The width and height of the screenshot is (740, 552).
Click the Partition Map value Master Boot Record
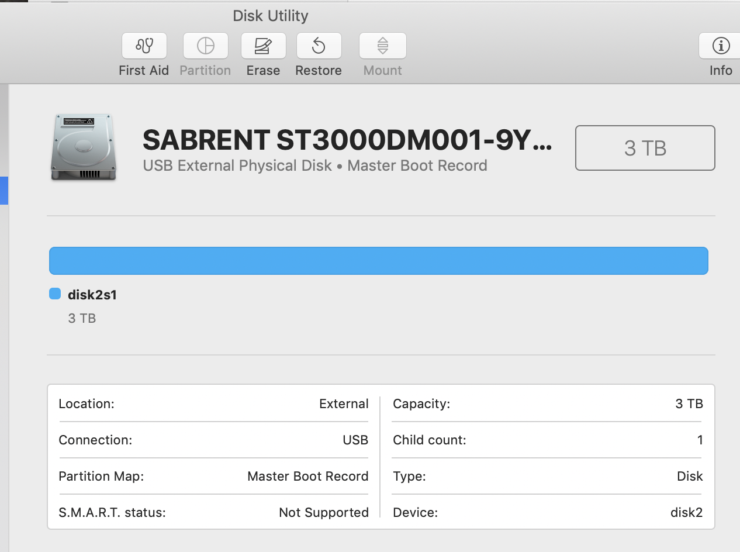point(308,476)
